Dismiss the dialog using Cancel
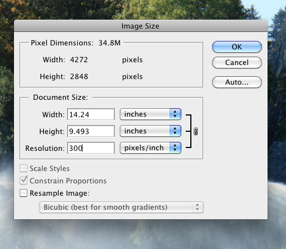Screen dimensions: 286x249 [237, 62]
